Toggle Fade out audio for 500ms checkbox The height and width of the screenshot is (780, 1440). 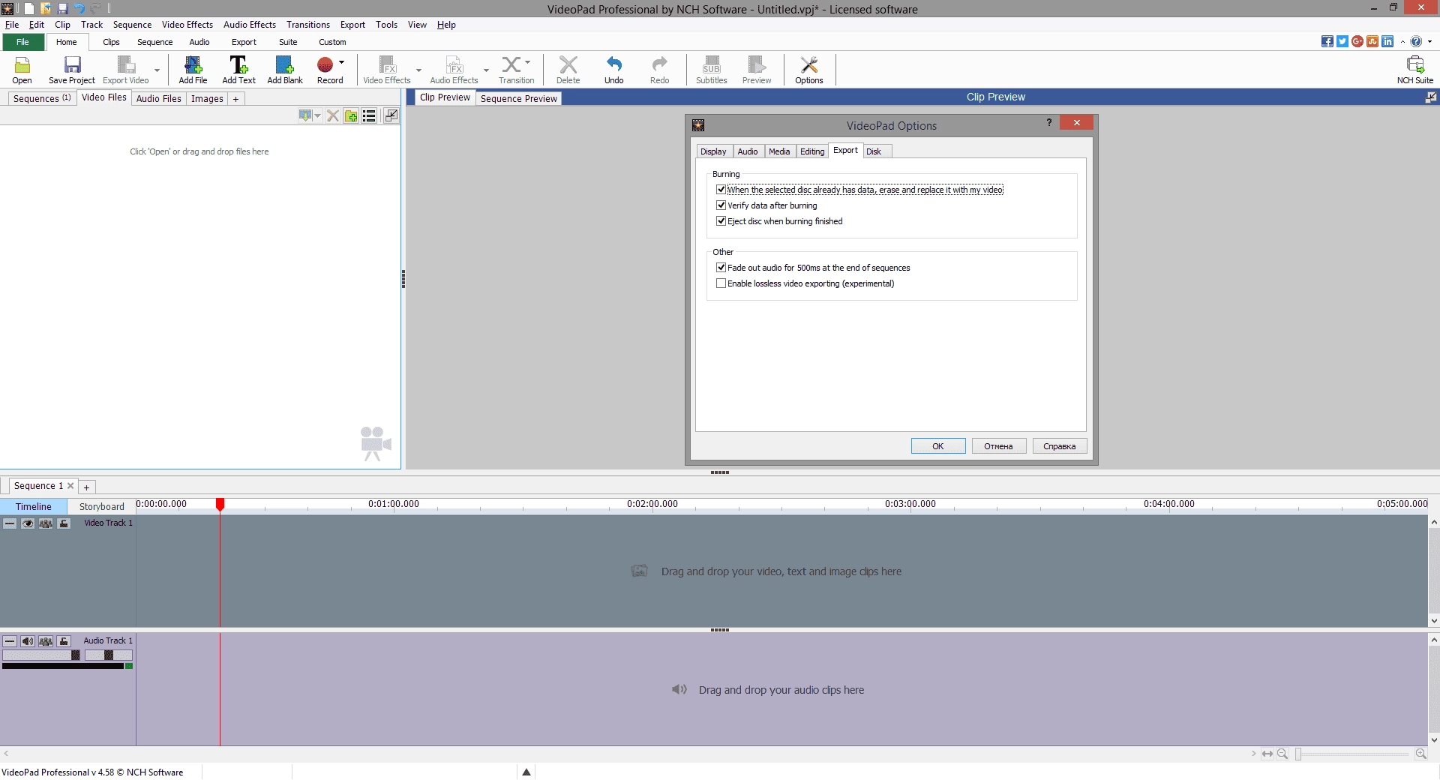point(721,268)
